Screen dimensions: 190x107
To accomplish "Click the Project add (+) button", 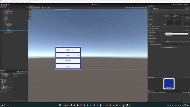I will click(1, 72).
